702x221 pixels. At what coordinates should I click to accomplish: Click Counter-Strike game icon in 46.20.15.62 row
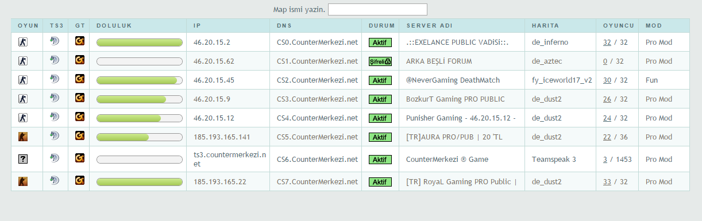click(23, 61)
